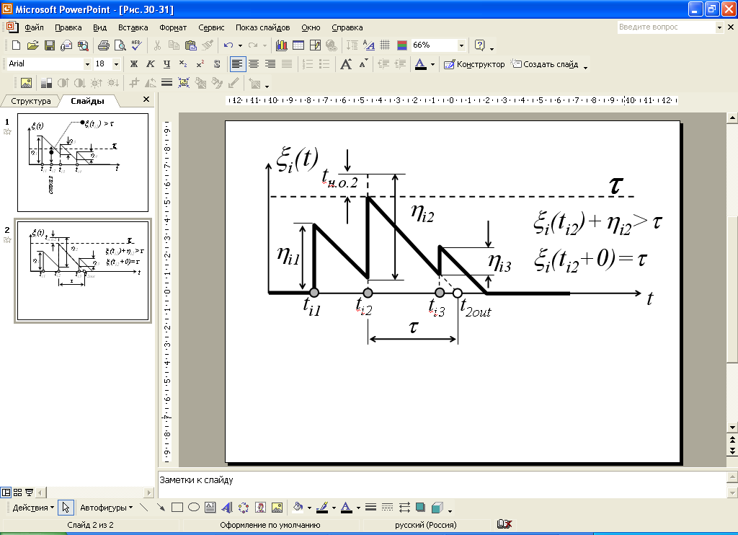
Task: Select the Oval drawing tool
Action: pos(194,508)
